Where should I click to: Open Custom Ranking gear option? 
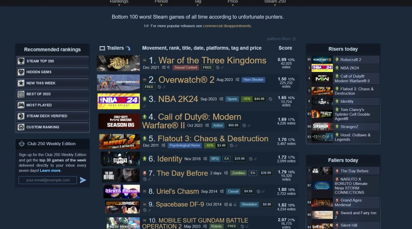click(52, 127)
